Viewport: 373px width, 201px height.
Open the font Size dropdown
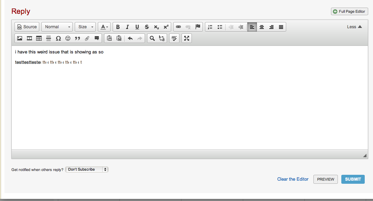coord(85,27)
